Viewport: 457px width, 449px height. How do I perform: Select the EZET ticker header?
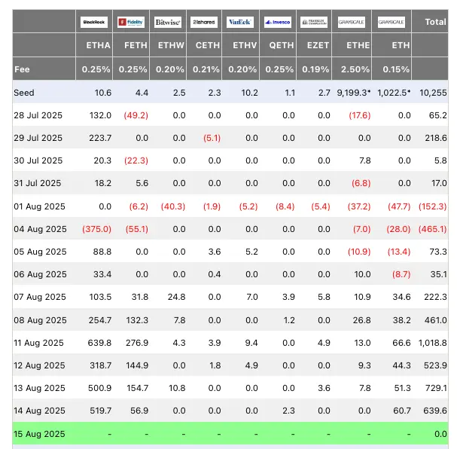coord(318,45)
